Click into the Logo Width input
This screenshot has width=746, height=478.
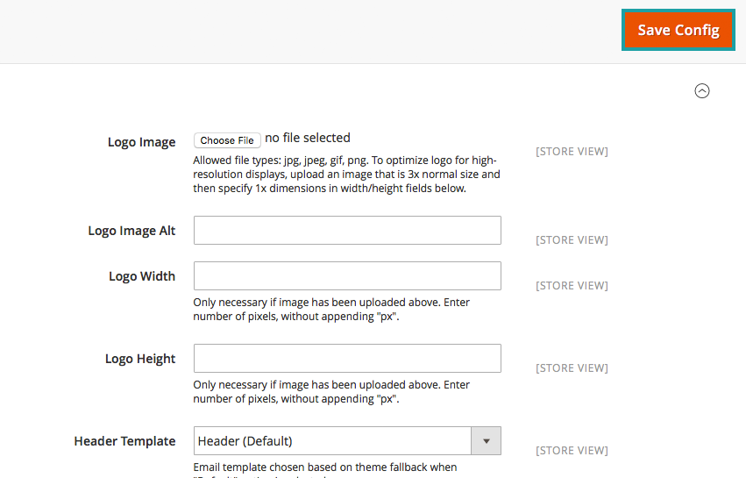tap(346, 275)
